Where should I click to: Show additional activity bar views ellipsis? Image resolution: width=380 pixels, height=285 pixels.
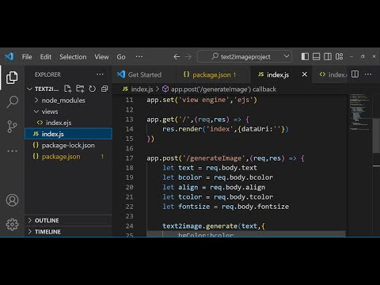click(x=12, y=151)
